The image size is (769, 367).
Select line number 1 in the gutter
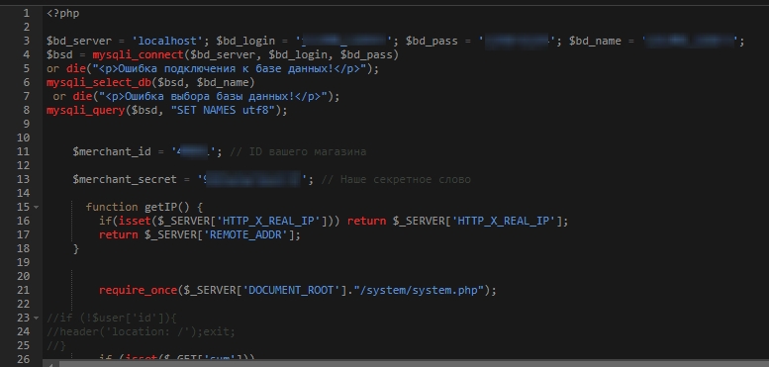26,13
